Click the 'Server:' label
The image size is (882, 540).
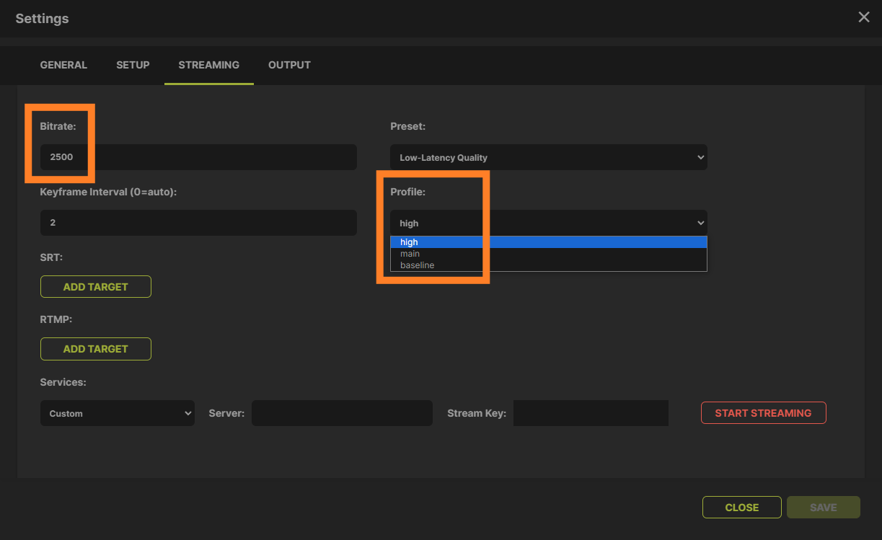(x=226, y=413)
